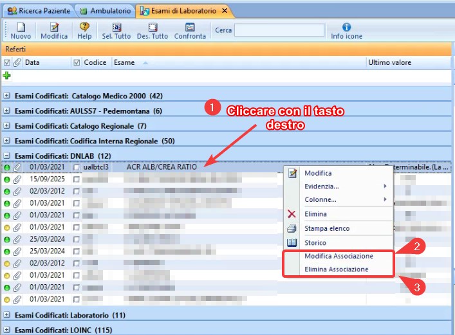Click the Modifica toolbar icon
The image size is (455, 335).
tap(54, 27)
